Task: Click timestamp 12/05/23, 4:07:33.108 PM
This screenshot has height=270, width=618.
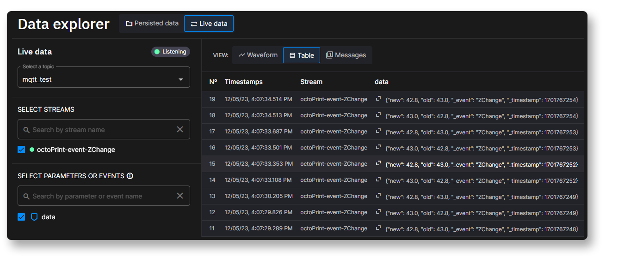Action: click(x=259, y=180)
